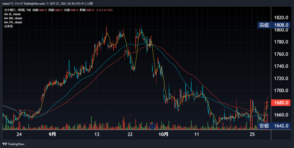
Task: Click the TradingView logo at bottom left
Action: pyautogui.click(x=13, y=144)
